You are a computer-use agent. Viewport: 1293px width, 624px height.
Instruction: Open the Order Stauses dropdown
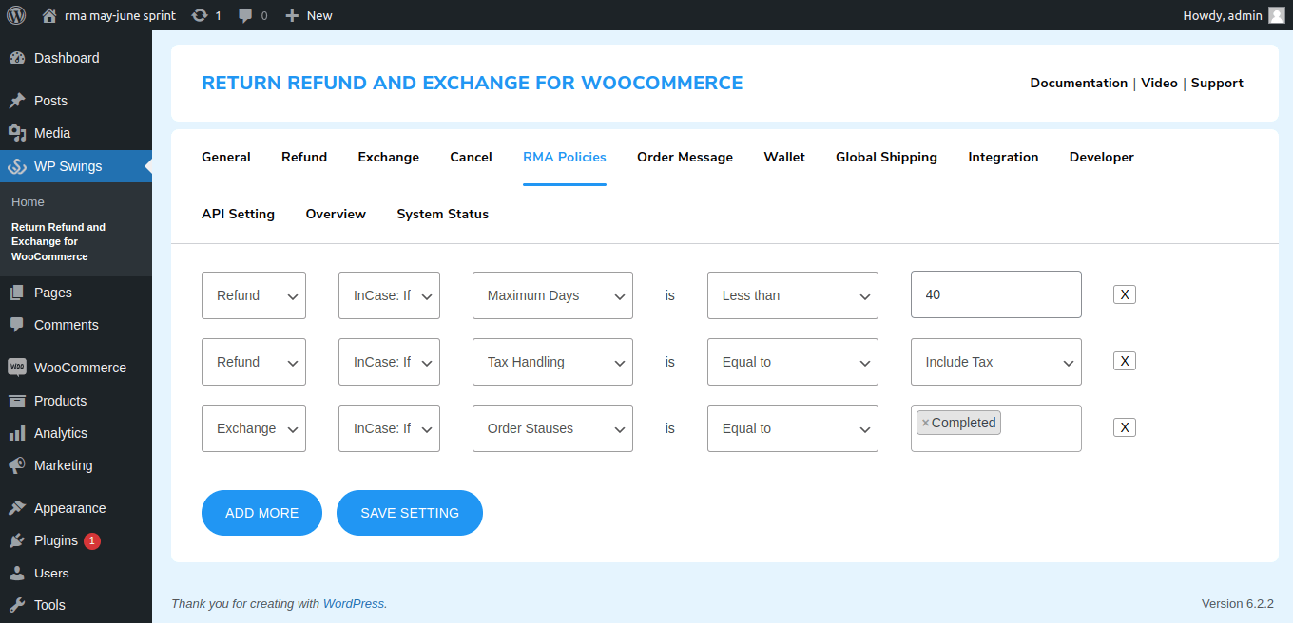click(552, 428)
